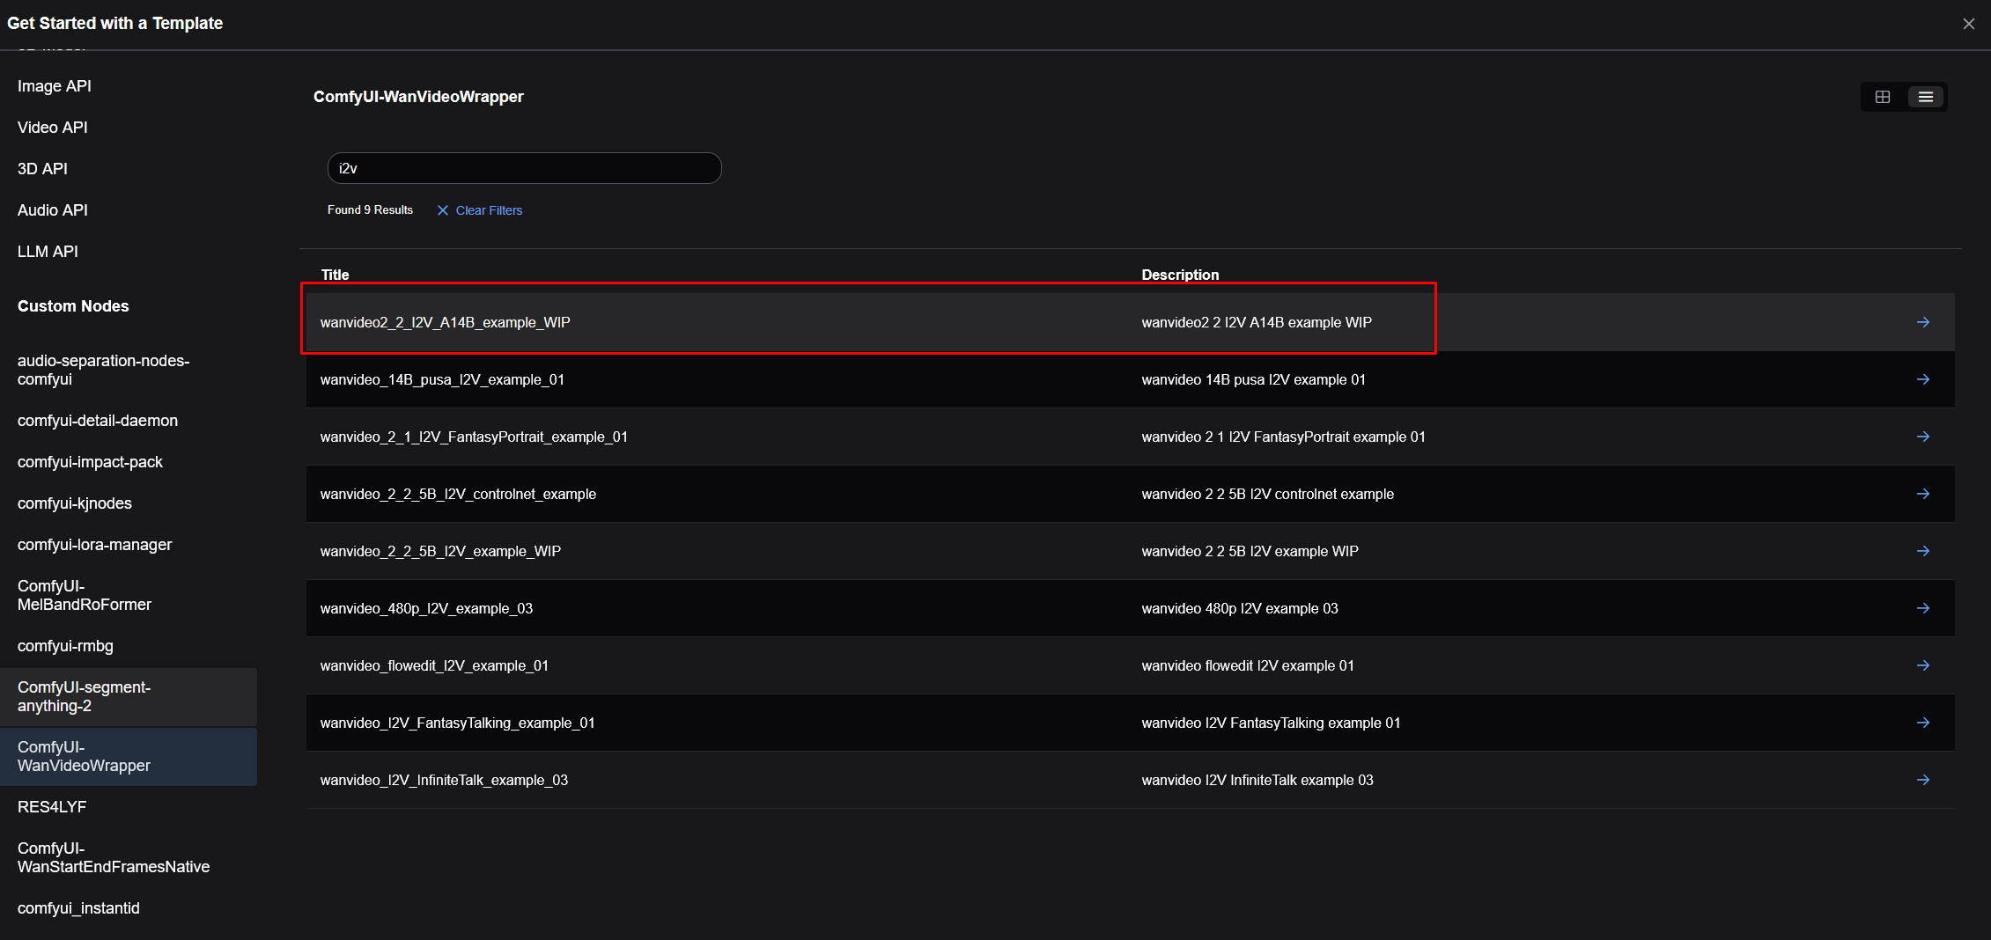Screen dimensions: 1991x940
Task: Switch to list view layout
Action: pos(1926,97)
